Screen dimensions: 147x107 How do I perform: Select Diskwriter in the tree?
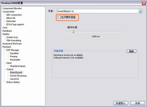tap(11, 21)
